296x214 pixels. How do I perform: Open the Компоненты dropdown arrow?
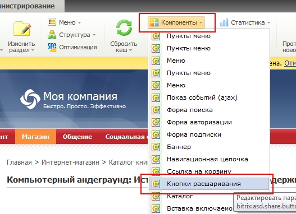pyautogui.click(x=201, y=23)
